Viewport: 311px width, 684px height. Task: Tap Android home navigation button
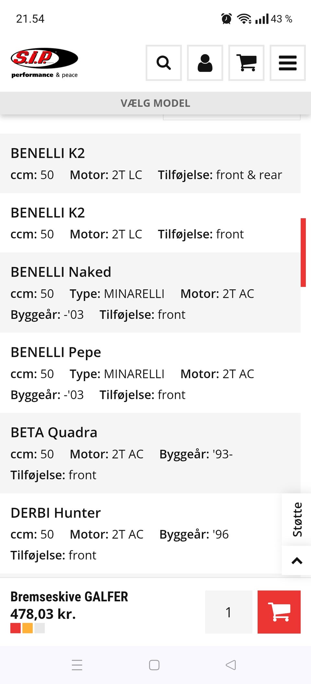(x=154, y=665)
